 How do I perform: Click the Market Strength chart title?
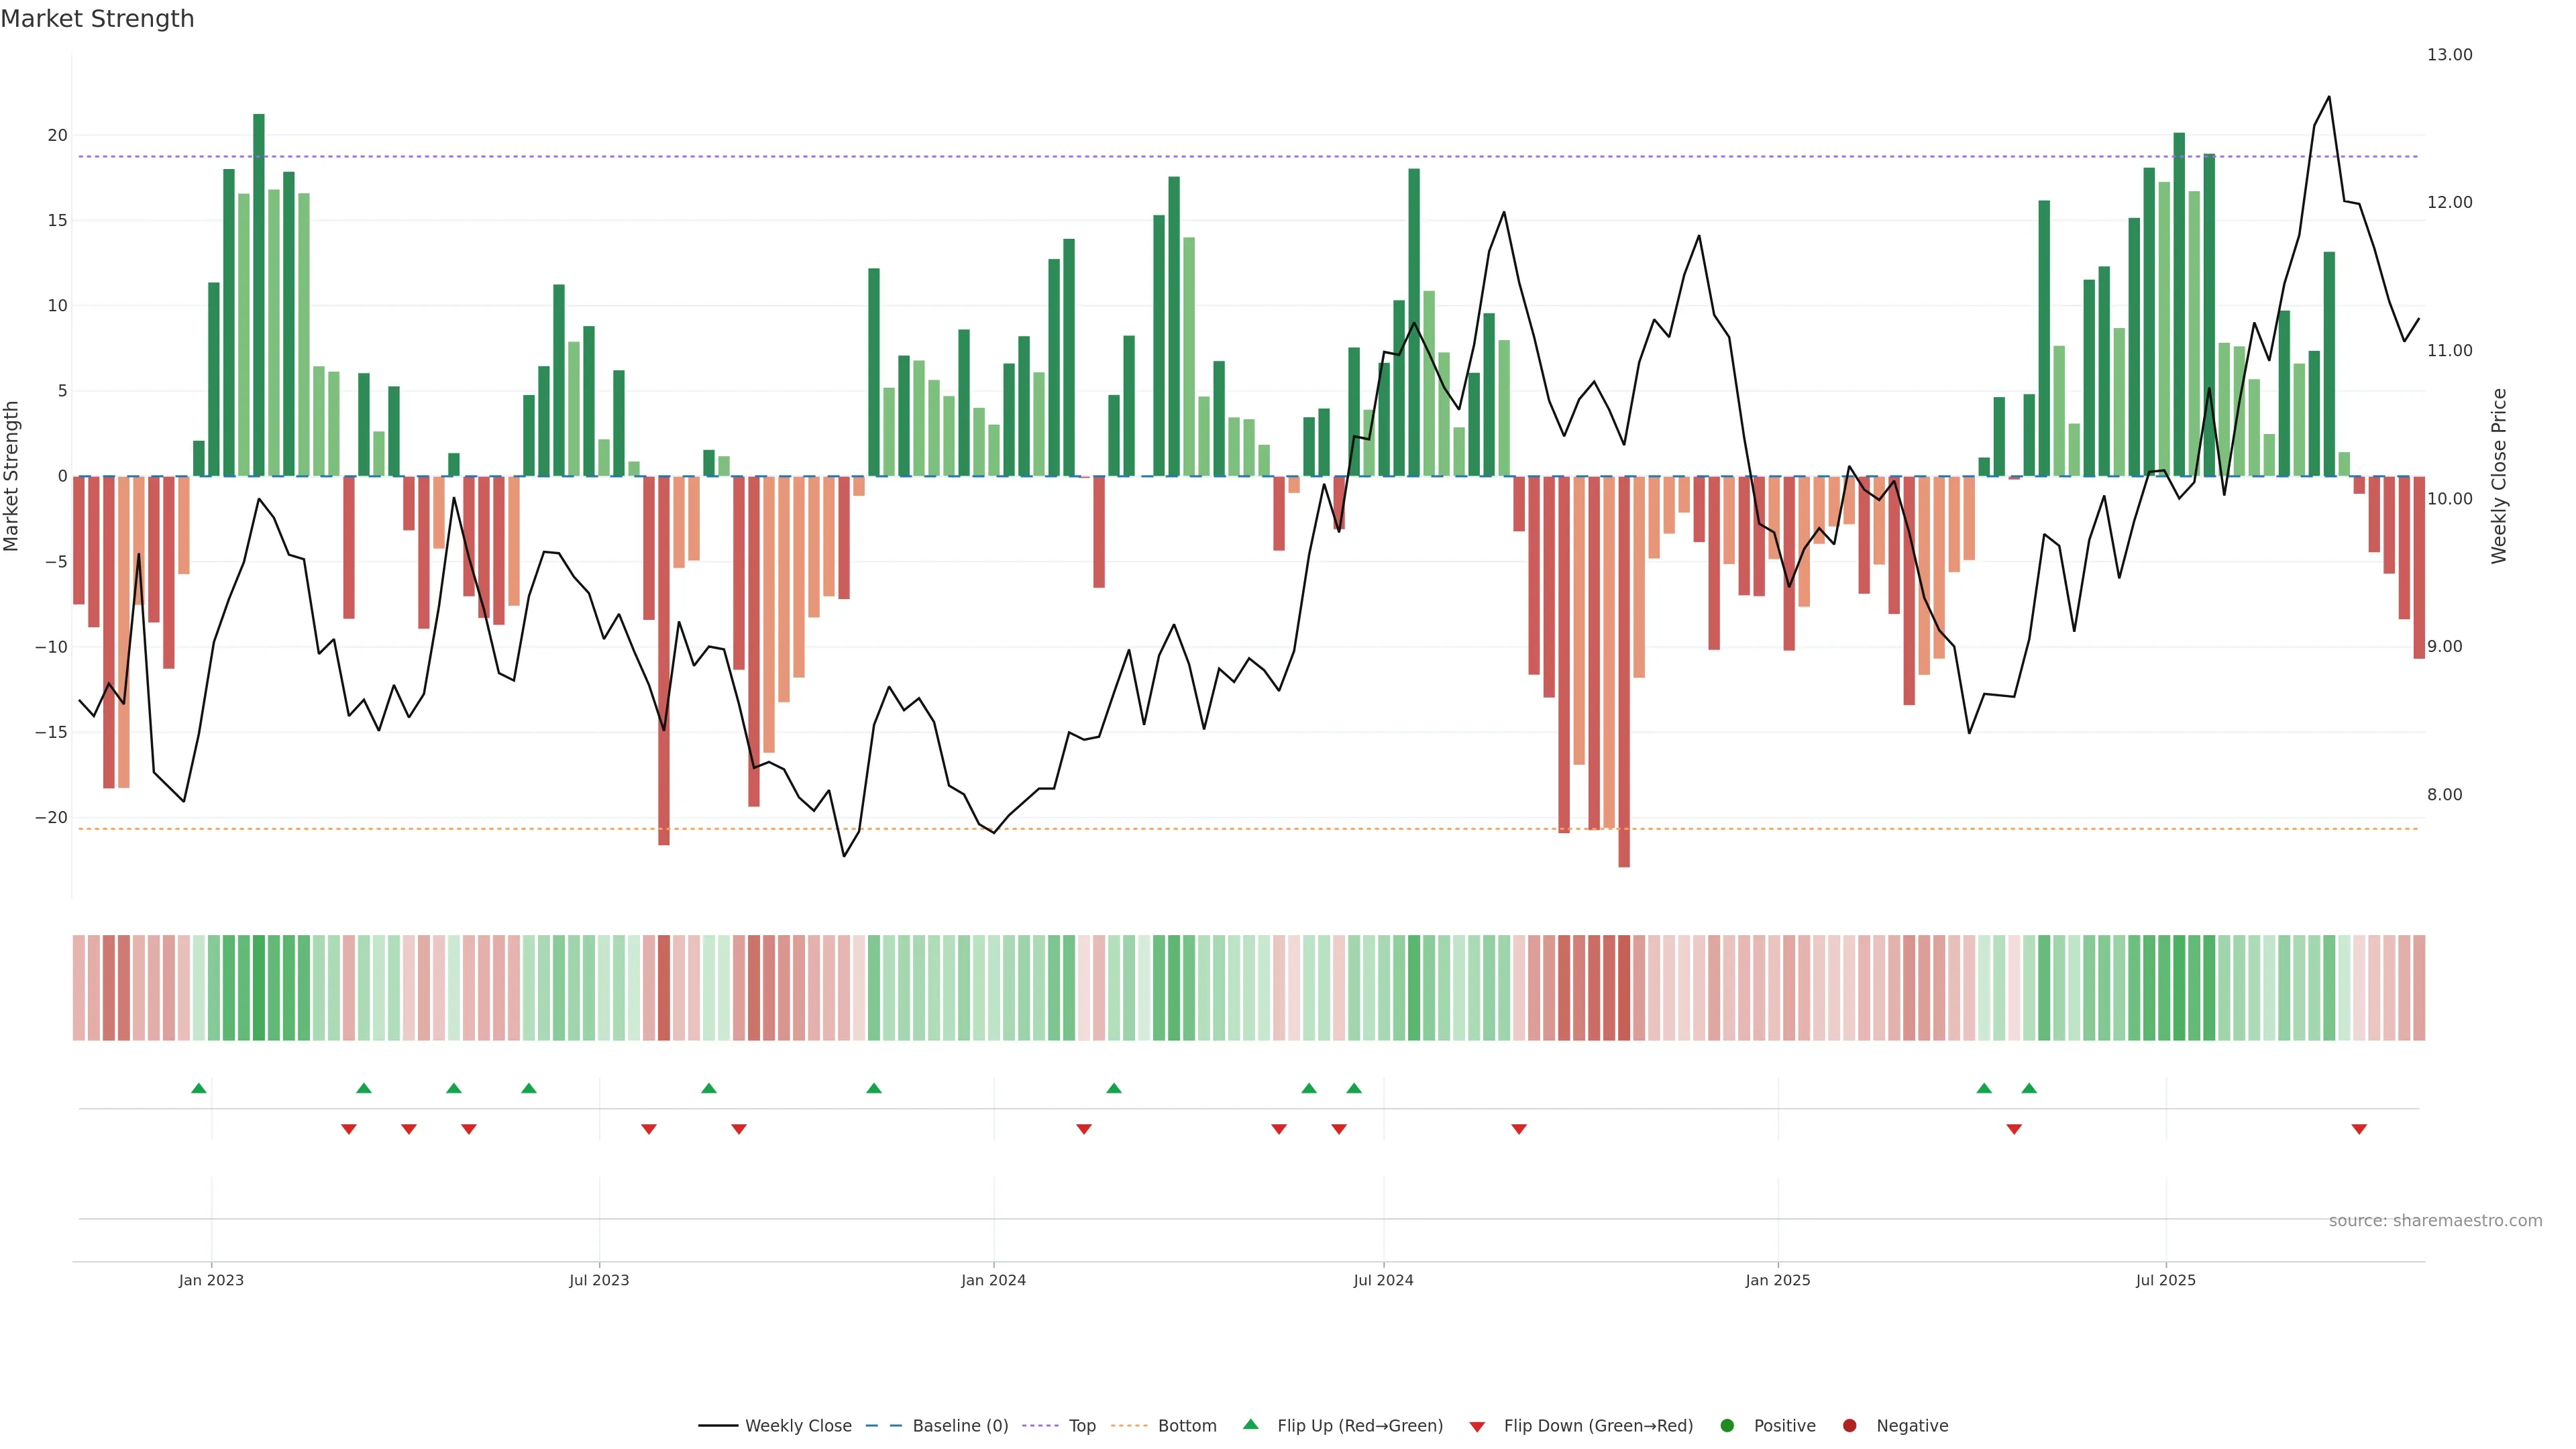[97, 19]
